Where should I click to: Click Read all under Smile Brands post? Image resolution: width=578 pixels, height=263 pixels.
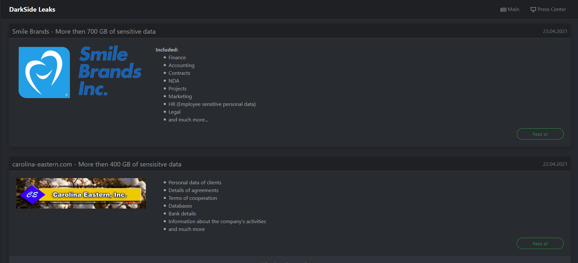point(540,134)
